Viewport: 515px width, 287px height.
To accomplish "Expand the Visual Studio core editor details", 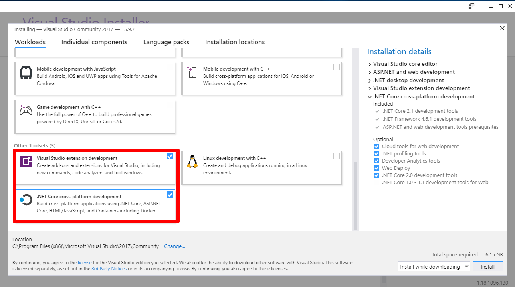I will (x=370, y=64).
